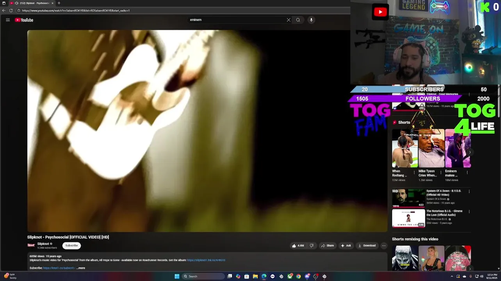
Task: Click the Windows taskbar Search box
Action: click(x=203, y=276)
